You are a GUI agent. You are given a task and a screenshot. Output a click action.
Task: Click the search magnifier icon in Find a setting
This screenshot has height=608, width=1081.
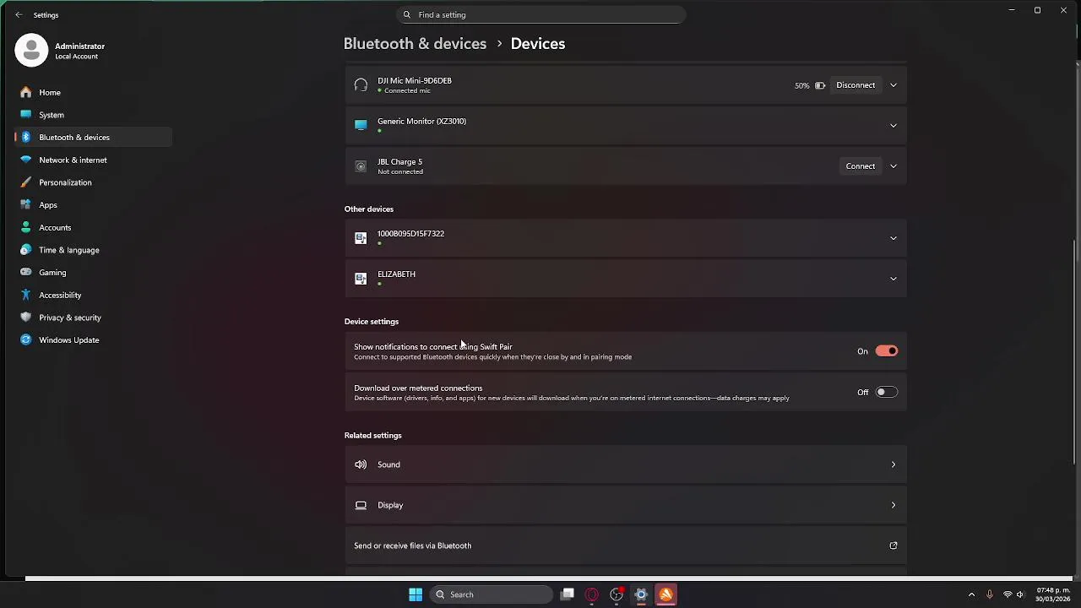407,14
